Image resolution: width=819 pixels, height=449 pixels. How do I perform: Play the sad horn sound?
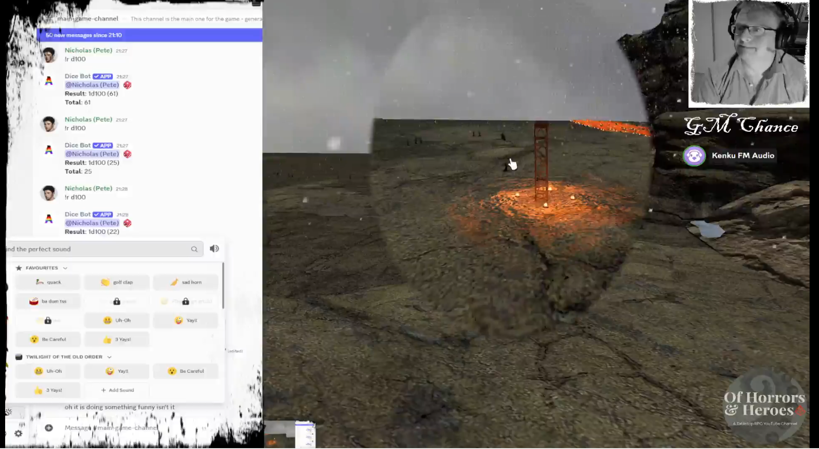pyautogui.click(x=186, y=282)
